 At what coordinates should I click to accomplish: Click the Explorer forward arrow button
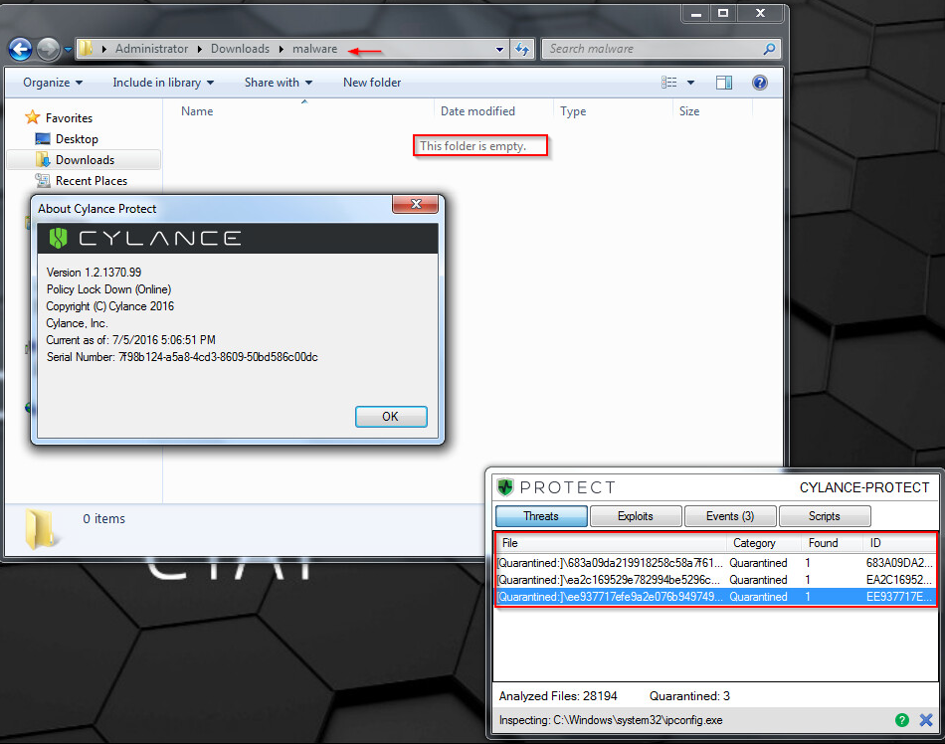click(48, 49)
